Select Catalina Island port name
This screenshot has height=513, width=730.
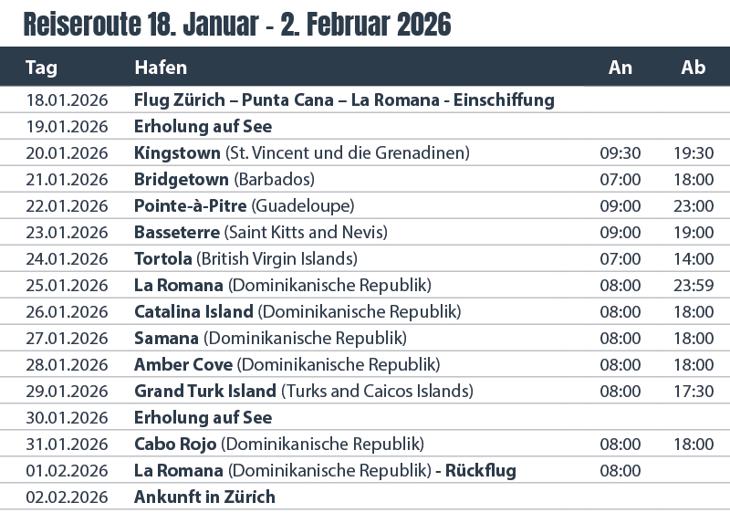(x=193, y=311)
